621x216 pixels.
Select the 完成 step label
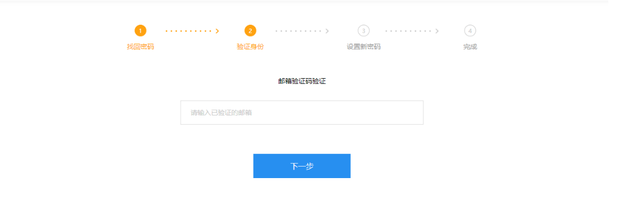coord(470,47)
